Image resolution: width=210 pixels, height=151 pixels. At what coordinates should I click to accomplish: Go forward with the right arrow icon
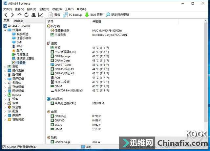[12, 15]
